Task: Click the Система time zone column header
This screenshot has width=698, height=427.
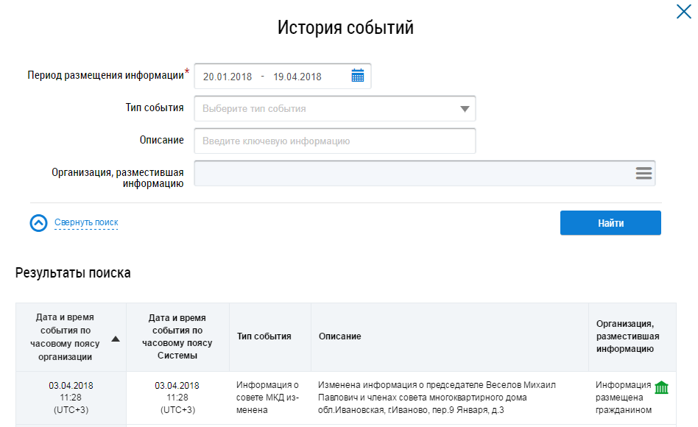Action: click(x=177, y=336)
